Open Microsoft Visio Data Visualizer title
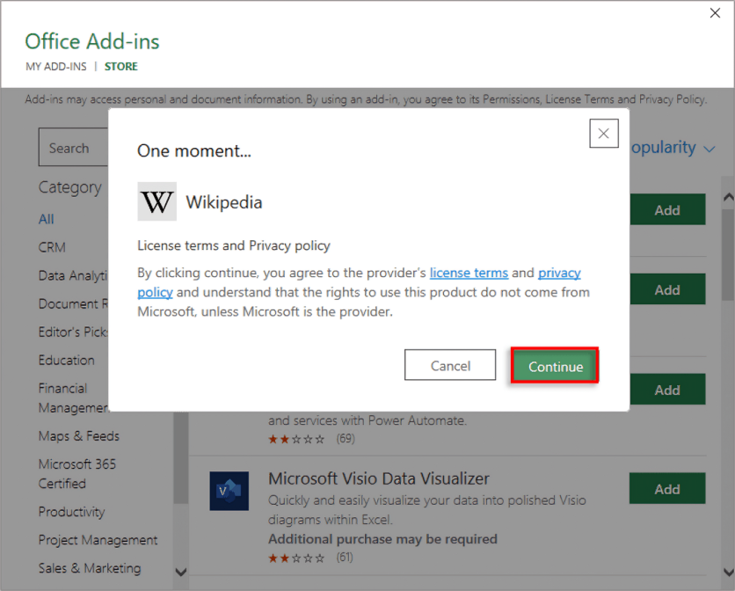Screen dimensions: 735x591 click(x=379, y=478)
